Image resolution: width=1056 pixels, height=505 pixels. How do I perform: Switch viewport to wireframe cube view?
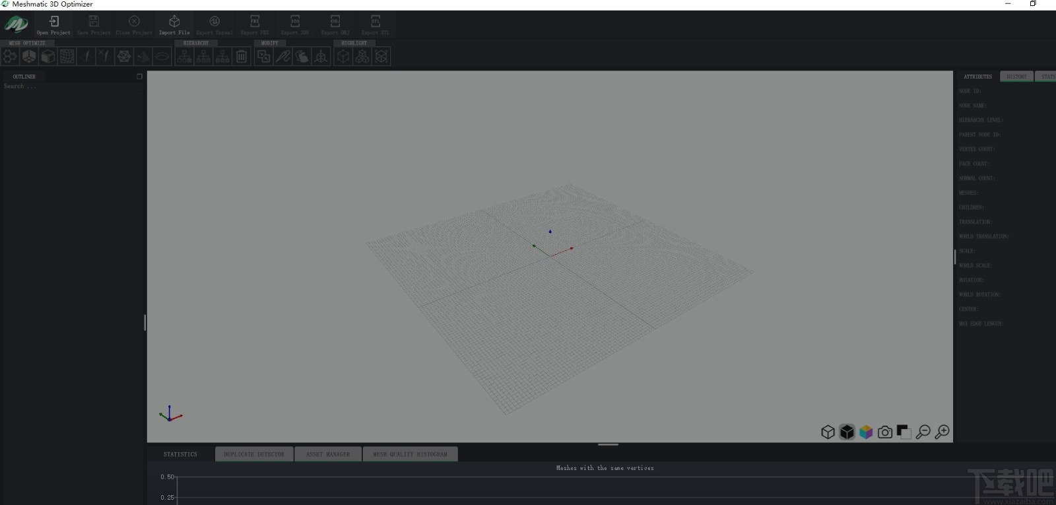point(828,432)
